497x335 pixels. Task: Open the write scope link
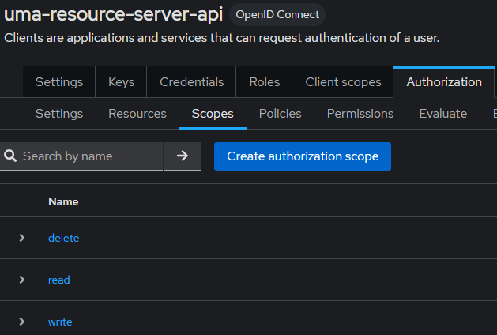pos(60,322)
